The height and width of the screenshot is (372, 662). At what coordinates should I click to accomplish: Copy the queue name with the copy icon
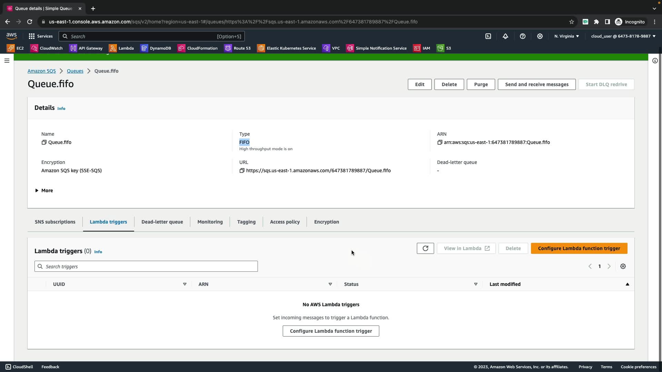pos(44,142)
